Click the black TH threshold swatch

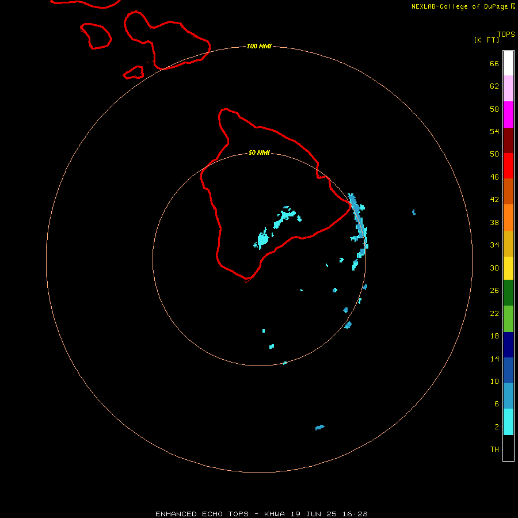(508, 448)
